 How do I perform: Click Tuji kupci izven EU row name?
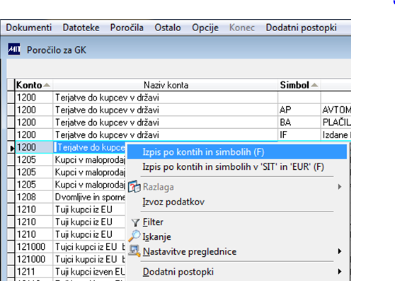[x=90, y=271]
